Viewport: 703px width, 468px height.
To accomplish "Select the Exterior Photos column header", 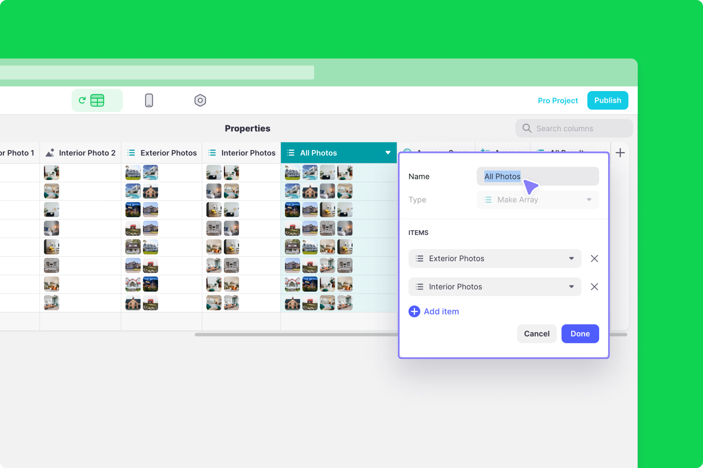I will tap(168, 153).
